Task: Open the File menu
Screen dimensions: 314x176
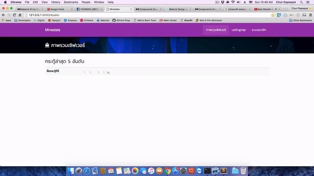Action: [27, 2]
